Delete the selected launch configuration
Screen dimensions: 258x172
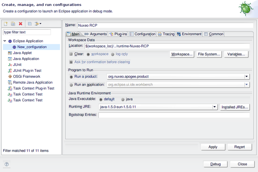click(21, 24)
